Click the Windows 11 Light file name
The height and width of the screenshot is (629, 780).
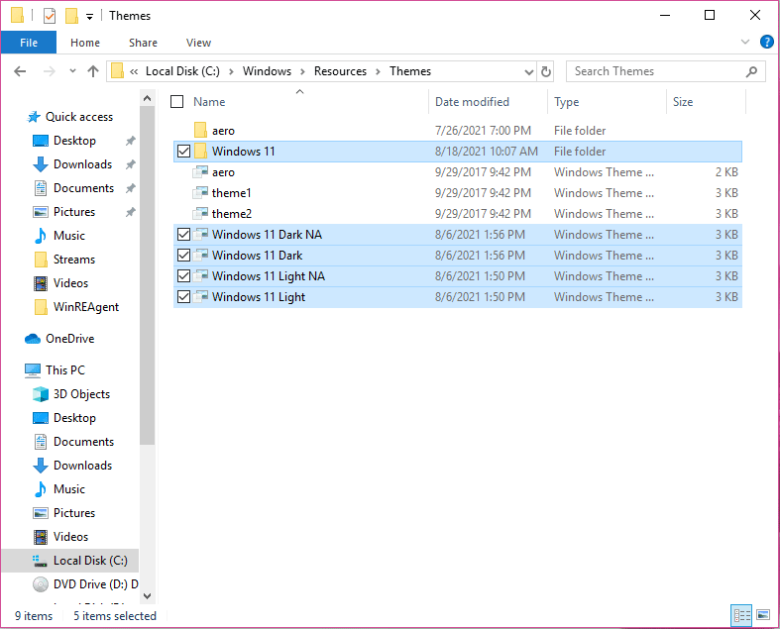[x=258, y=297]
